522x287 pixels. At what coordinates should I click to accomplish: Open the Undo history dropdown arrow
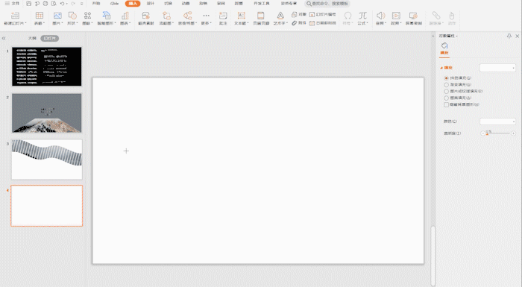[67, 4]
